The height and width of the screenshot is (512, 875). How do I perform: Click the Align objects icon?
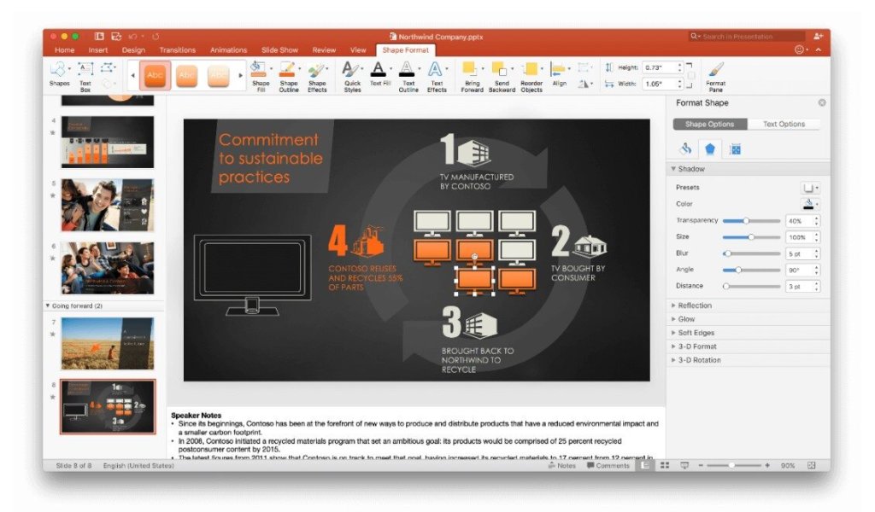click(557, 69)
